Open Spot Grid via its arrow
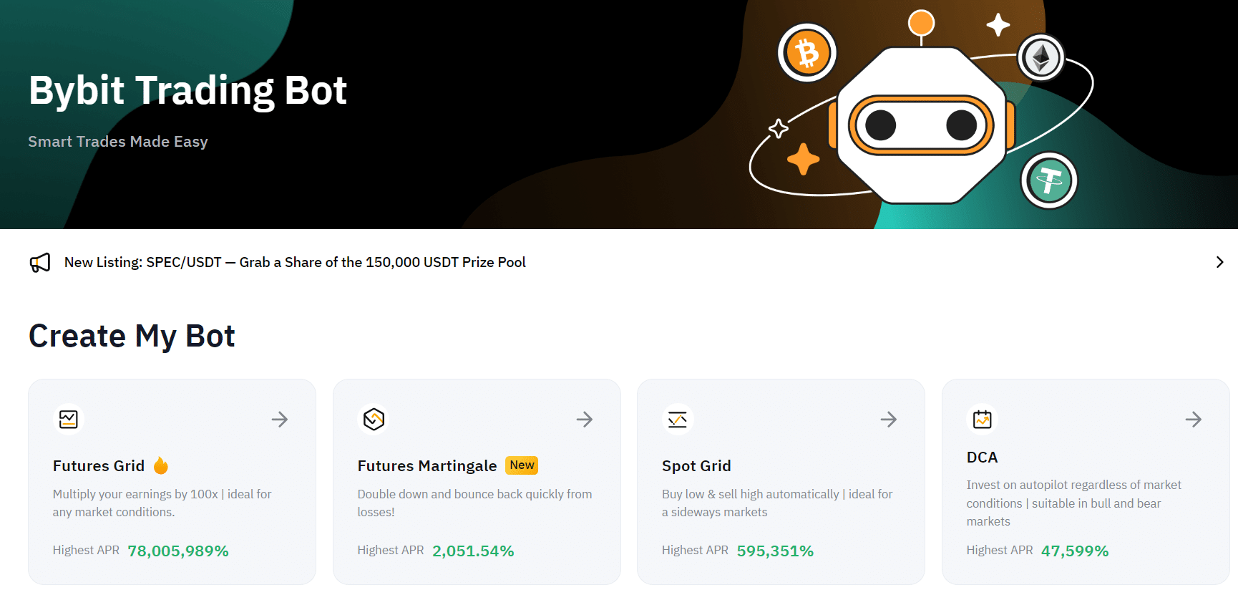The height and width of the screenshot is (595, 1238). click(889, 420)
